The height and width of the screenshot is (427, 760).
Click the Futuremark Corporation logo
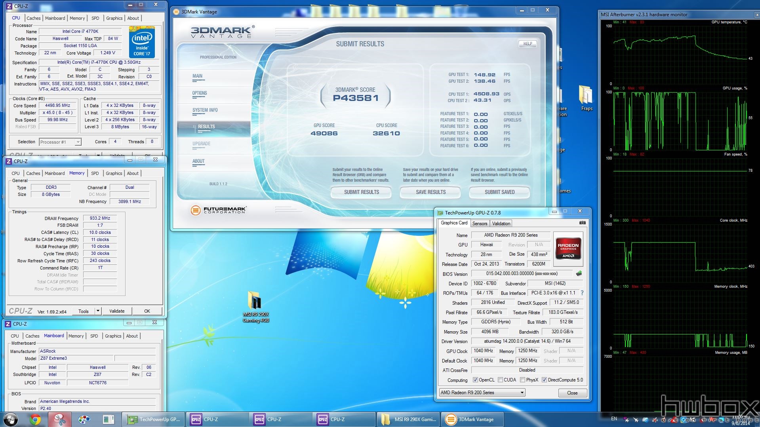pyautogui.click(x=219, y=210)
